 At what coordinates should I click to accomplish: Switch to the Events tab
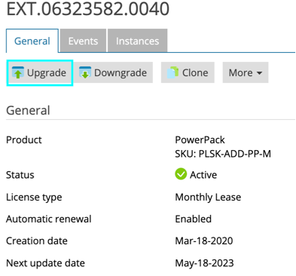point(83,41)
